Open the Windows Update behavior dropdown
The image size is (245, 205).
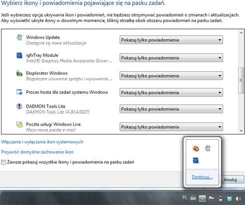[x=171, y=40]
